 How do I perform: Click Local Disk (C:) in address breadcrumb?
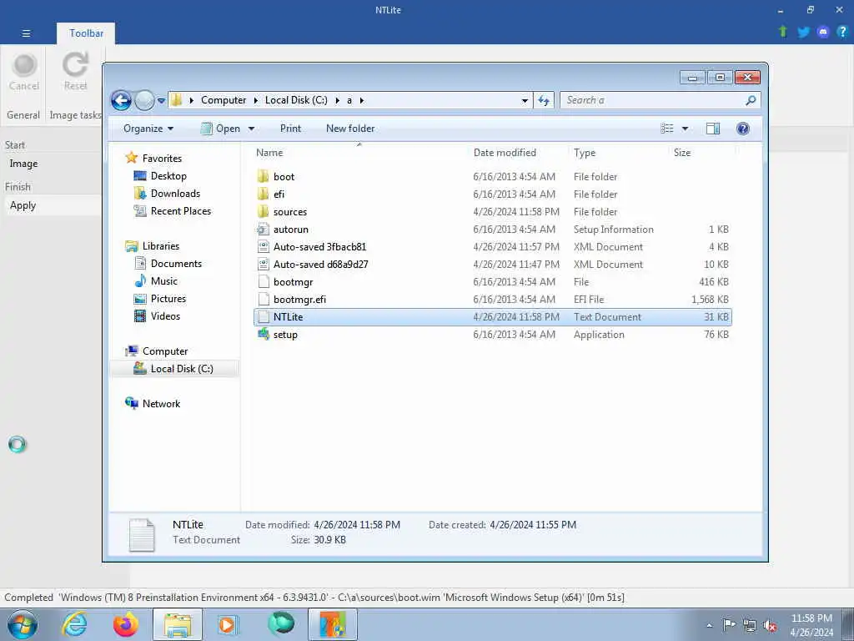coord(296,100)
